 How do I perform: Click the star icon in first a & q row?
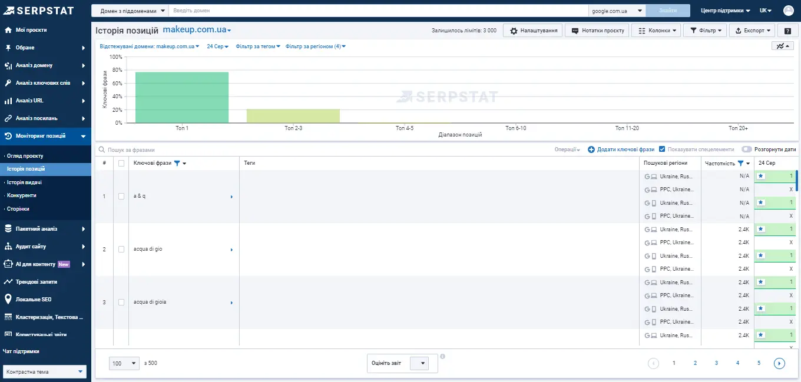click(x=760, y=176)
